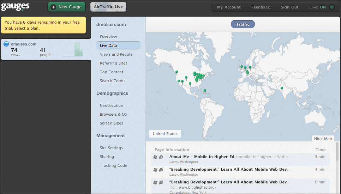Screen dimensions: 341x194
Task: Click Internet Explorer icon in 6 min row
Action: point(161,182)
